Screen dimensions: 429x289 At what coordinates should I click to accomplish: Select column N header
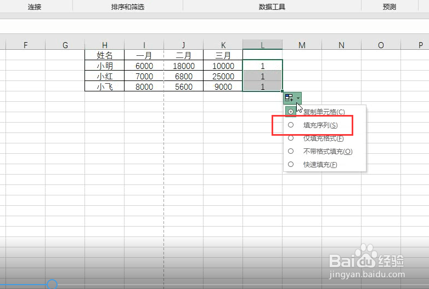[x=341, y=45]
